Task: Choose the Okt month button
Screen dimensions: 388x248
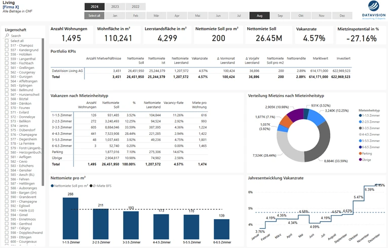Action: click(301, 16)
